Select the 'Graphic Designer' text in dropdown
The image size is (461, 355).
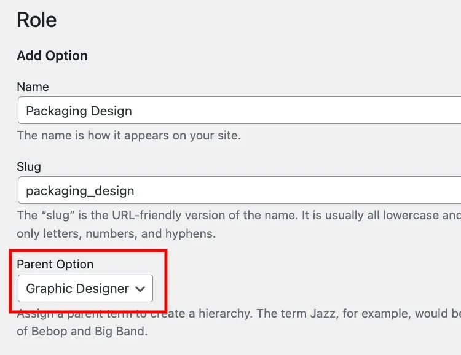77,288
